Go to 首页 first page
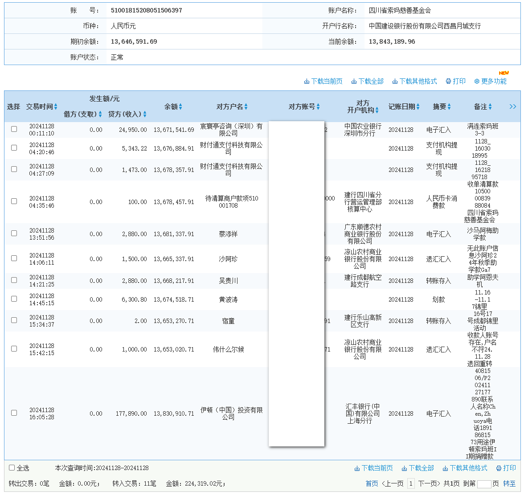Image resolution: width=524 pixels, height=495 pixels. tap(372, 483)
